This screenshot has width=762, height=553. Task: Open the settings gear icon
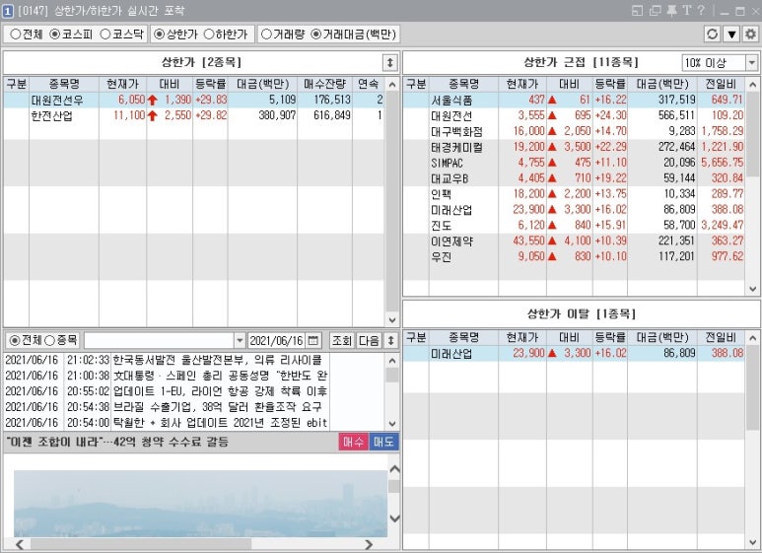click(x=750, y=35)
